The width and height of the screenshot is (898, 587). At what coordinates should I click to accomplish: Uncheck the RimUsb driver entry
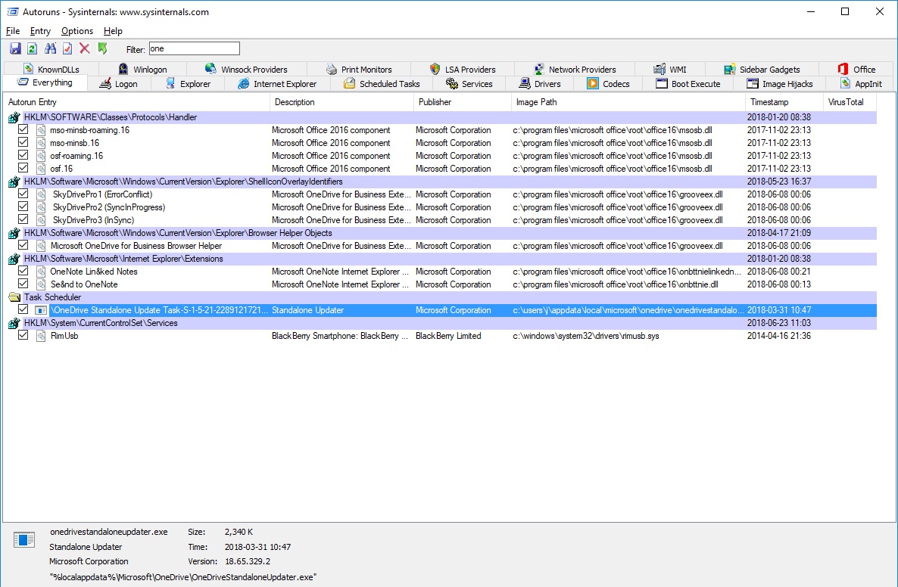[x=23, y=335]
